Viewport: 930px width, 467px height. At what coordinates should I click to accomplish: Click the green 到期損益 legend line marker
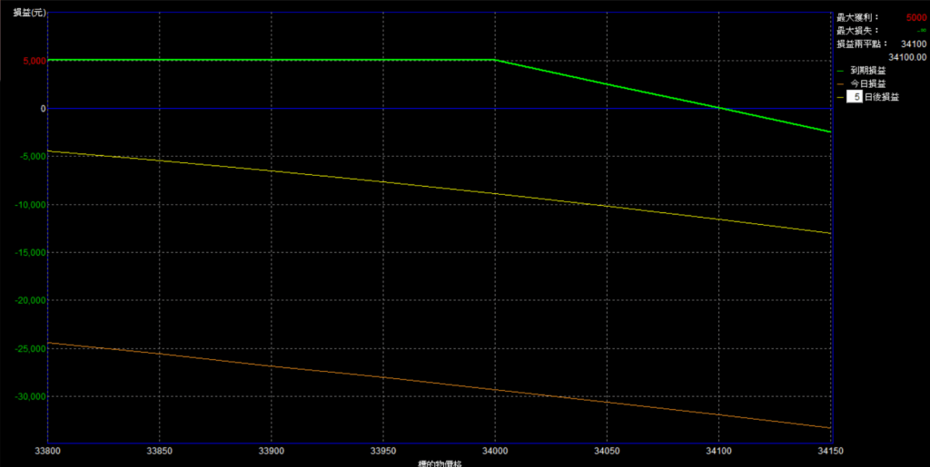click(840, 70)
